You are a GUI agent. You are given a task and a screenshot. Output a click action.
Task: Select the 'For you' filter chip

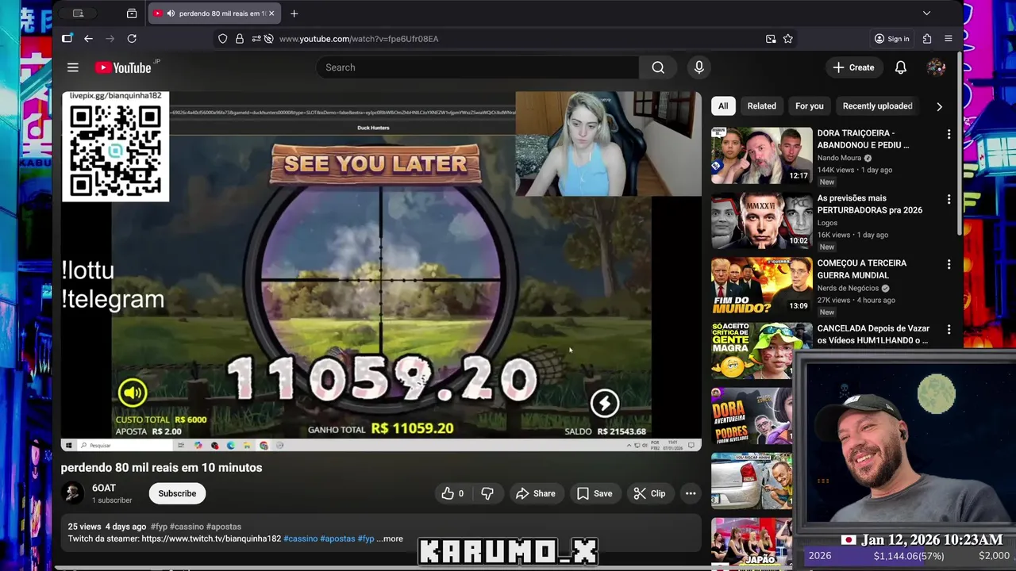coord(809,106)
